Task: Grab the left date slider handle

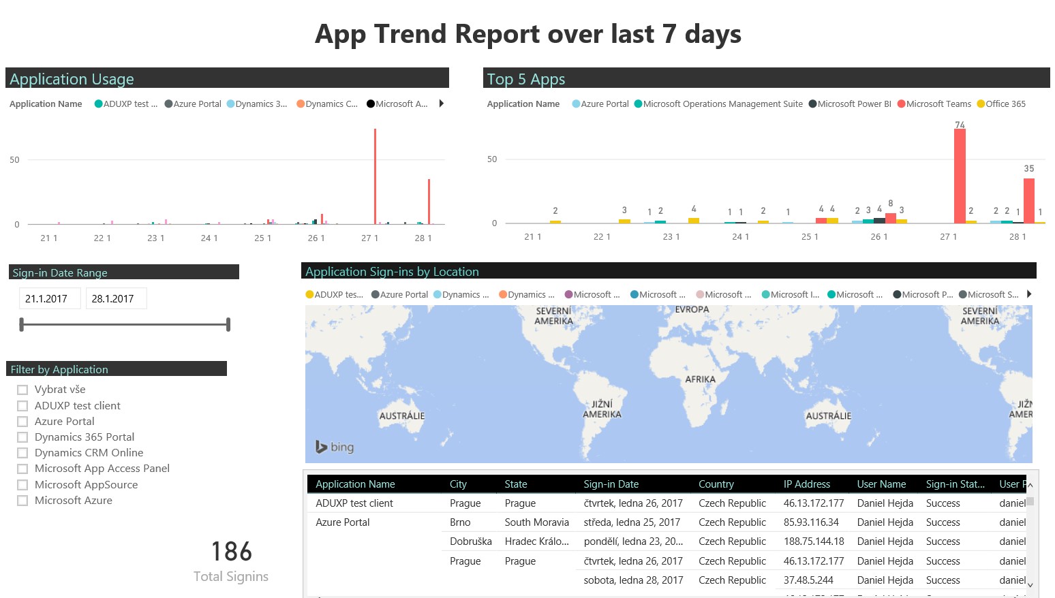Action: [x=22, y=325]
